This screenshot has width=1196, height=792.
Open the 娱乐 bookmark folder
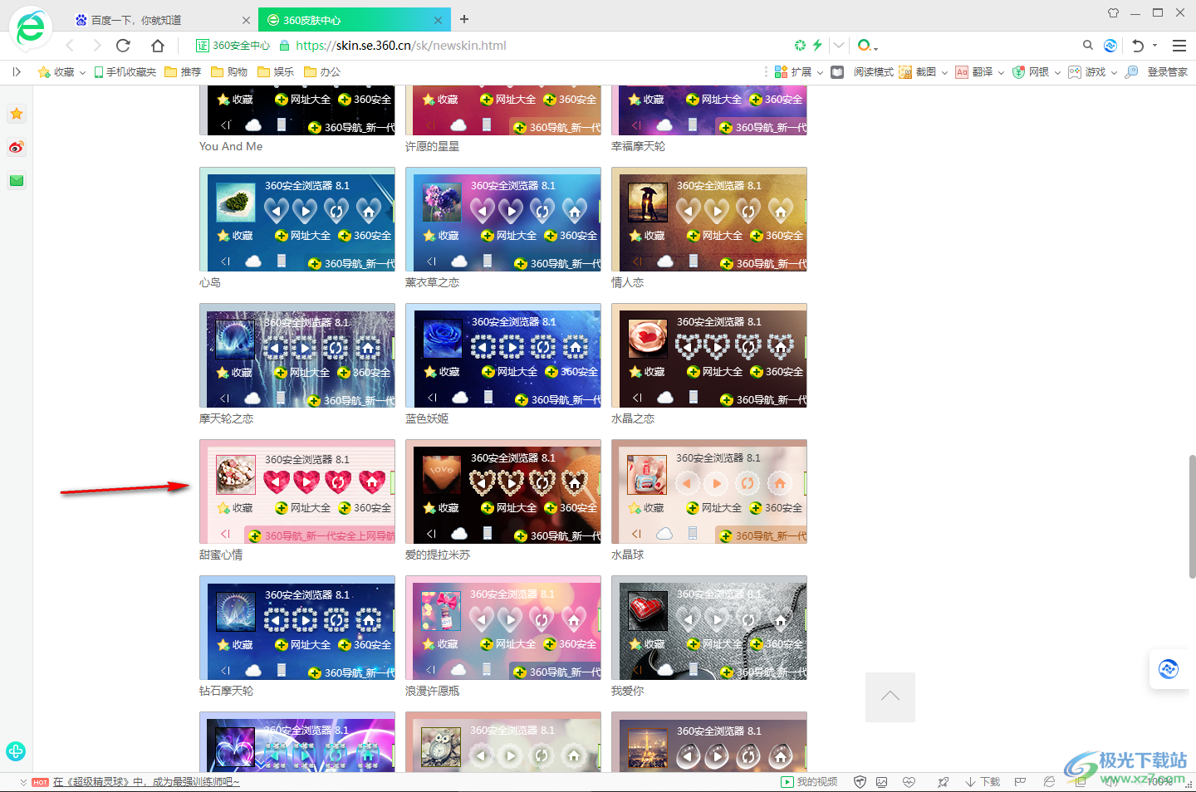pos(276,72)
